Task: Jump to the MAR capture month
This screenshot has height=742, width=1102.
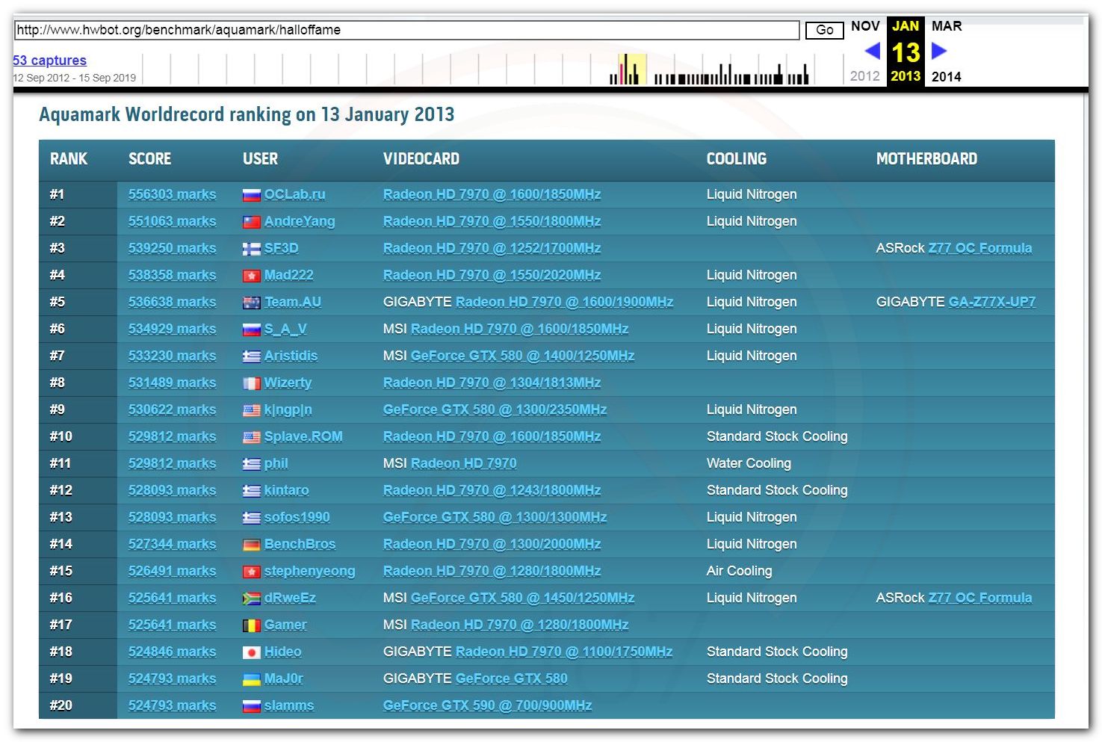Action: [947, 26]
